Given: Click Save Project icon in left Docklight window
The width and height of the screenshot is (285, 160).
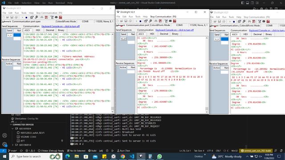Looking at the screenshot, I should point(12,17).
